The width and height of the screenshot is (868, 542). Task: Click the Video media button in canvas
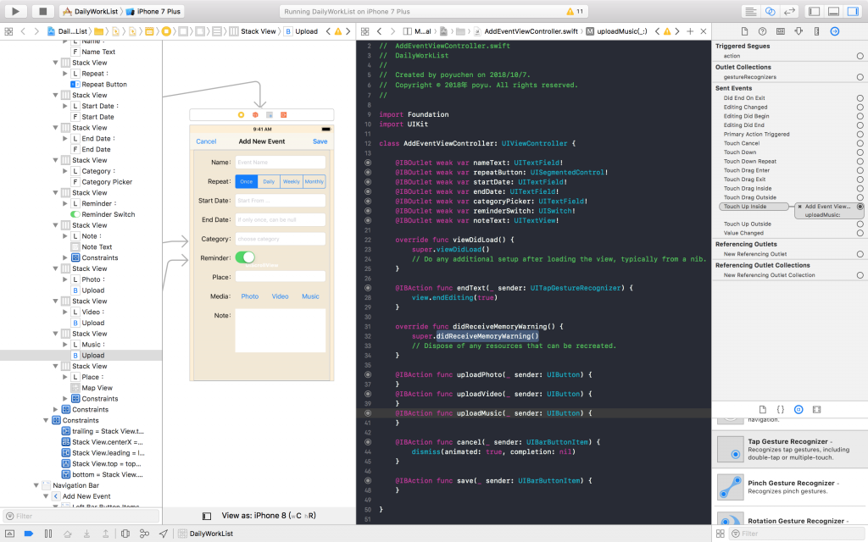280,296
